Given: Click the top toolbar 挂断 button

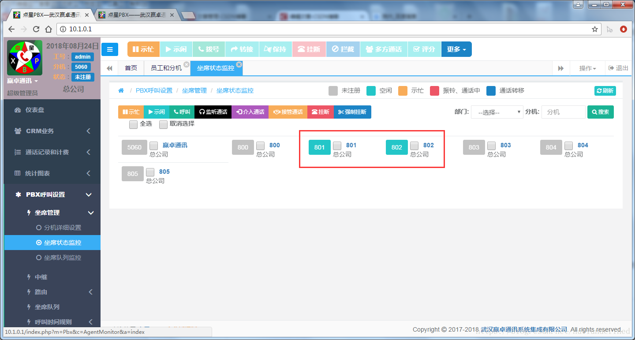Looking at the screenshot, I should point(309,49).
